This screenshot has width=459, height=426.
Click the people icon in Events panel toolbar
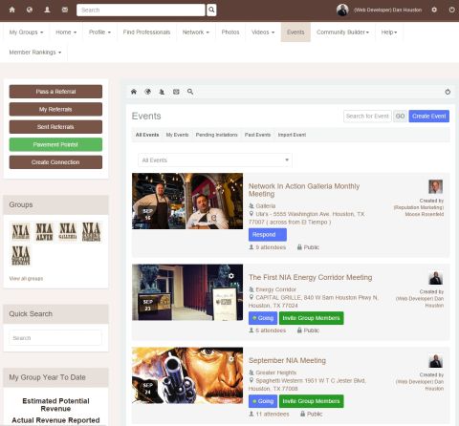[162, 92]
